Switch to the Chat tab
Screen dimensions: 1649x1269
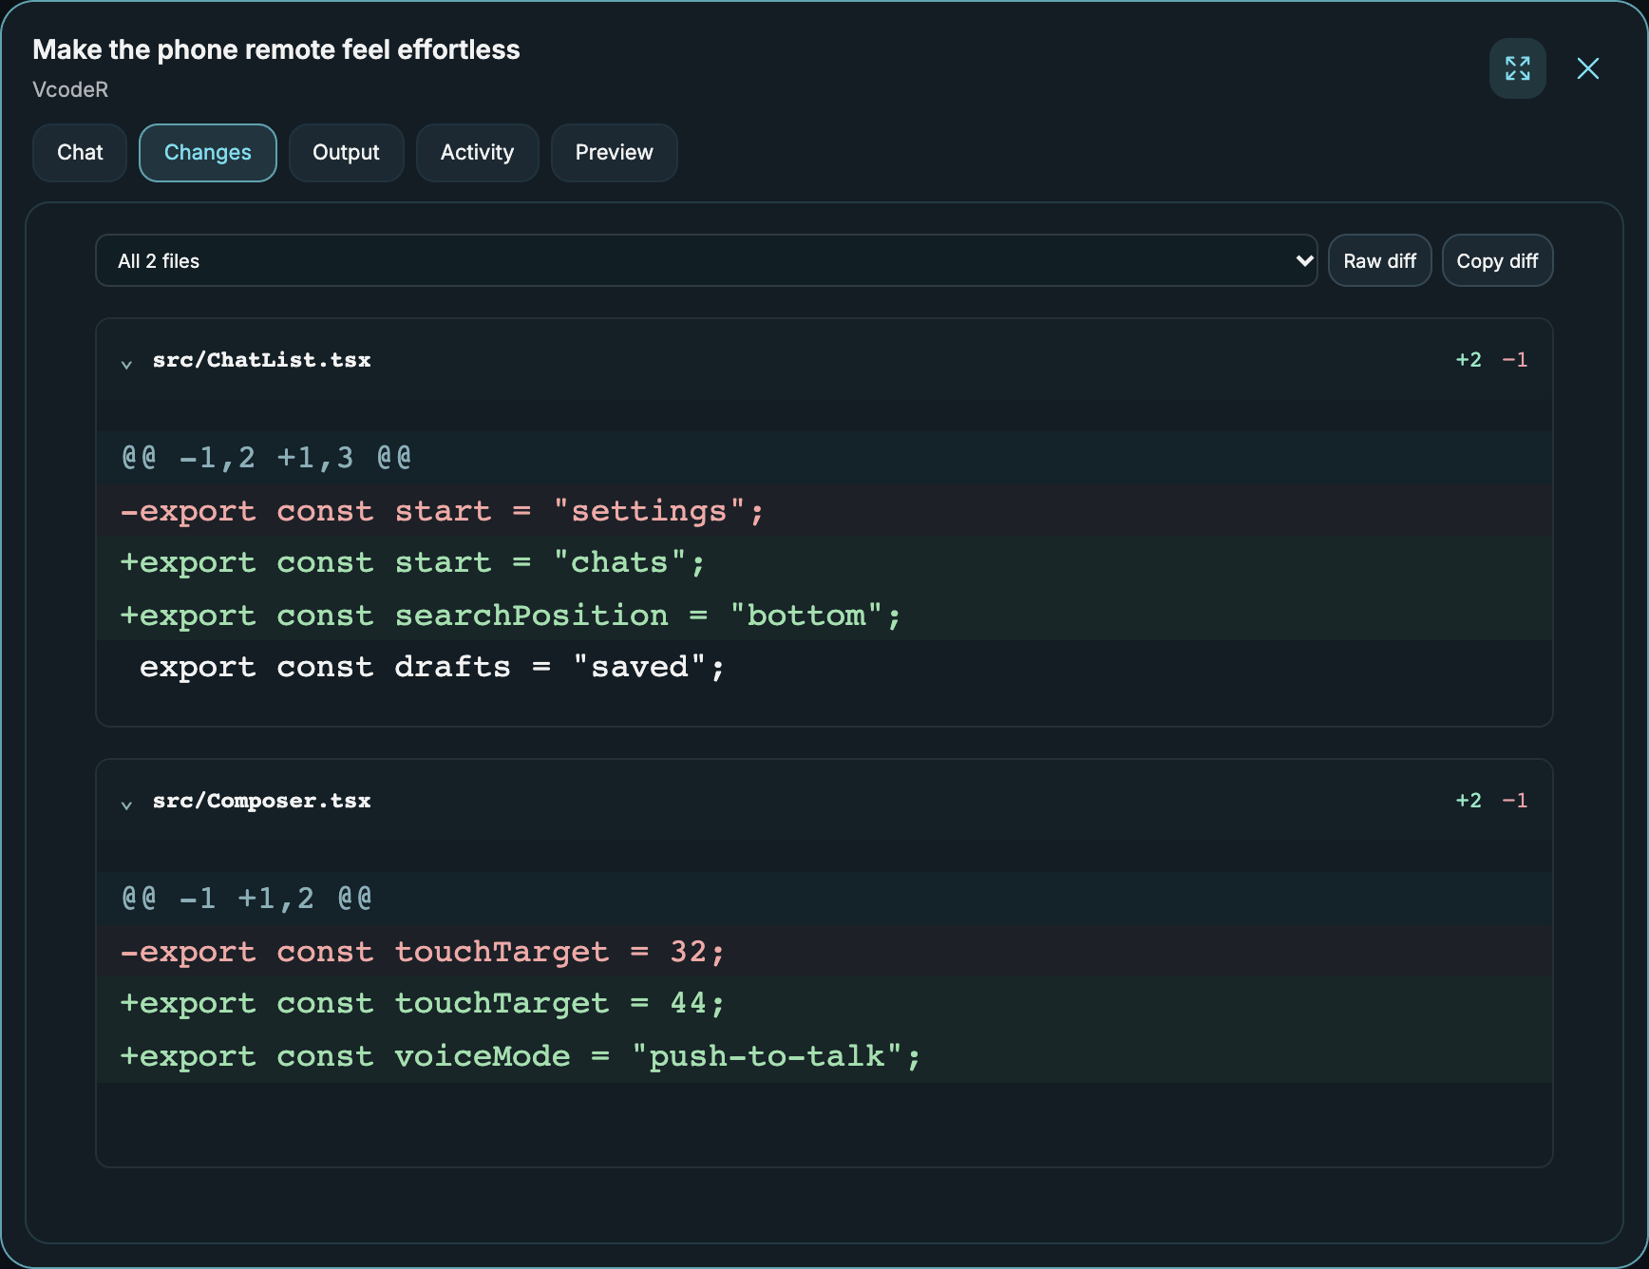point(80,153)
